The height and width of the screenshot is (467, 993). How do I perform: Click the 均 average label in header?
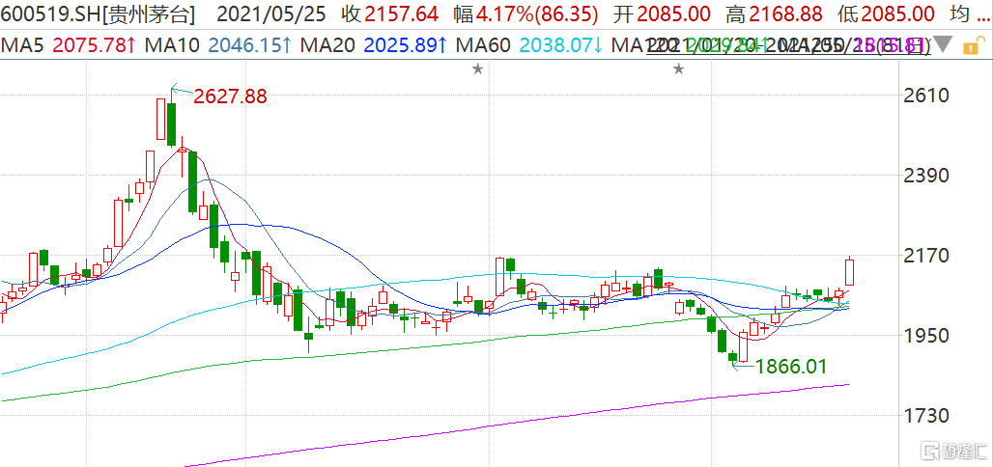[960, 14]
